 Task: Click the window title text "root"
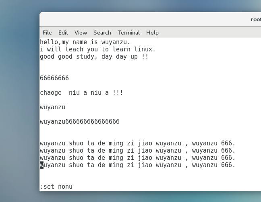point(255,19)
